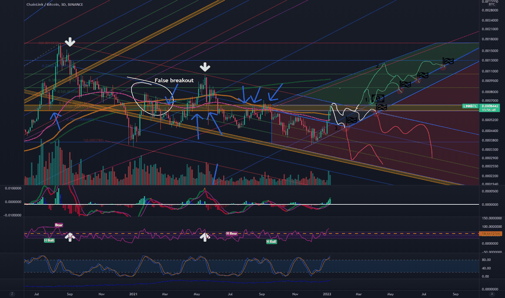The image size is (505, 298).
Task: Click the 0.0011000 price axis value
Action: coord(490,71)
